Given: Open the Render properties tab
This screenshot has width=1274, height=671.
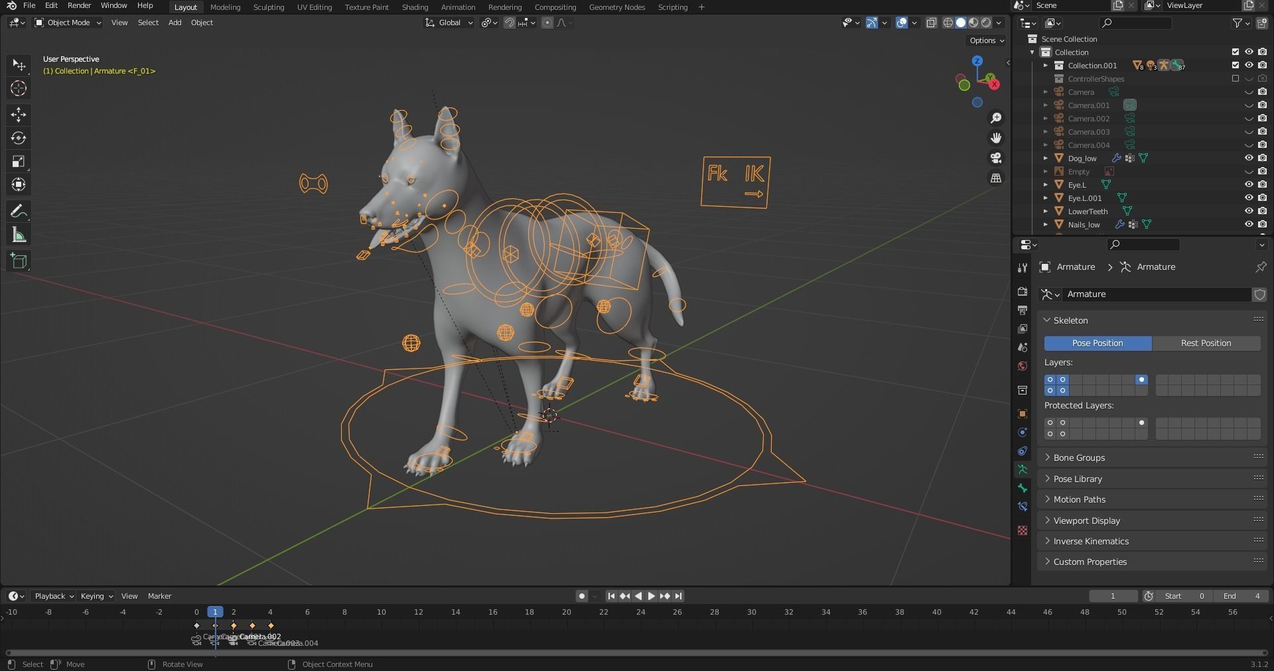Looking at the screenshot, I should point(1023,292).
